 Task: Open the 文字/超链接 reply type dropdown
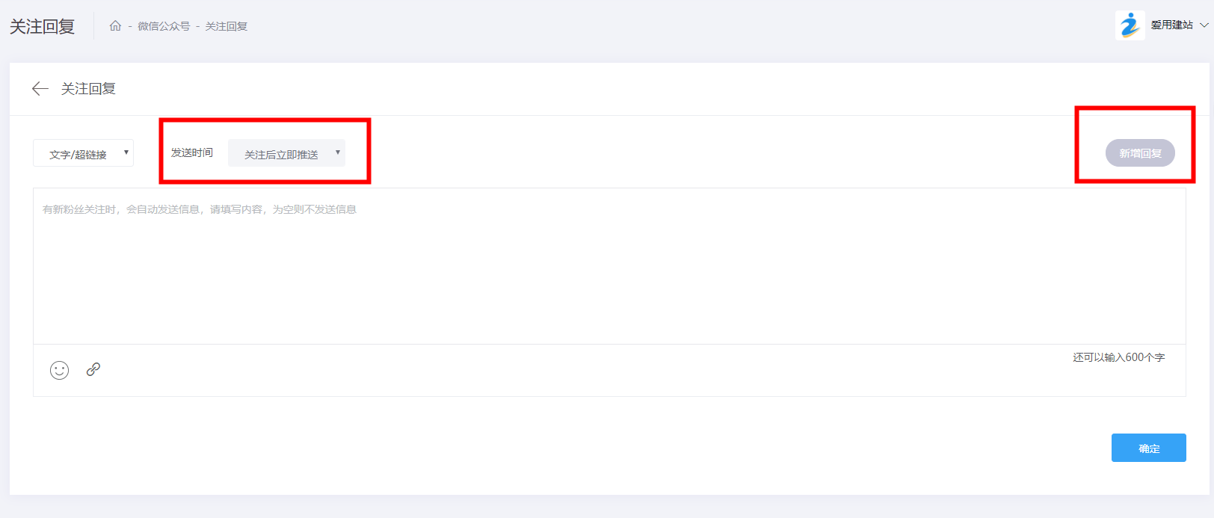[83, 152]
